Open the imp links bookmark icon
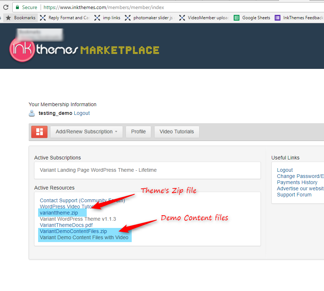This screenshot has height=291, width=324. click(x=97, y=18)
